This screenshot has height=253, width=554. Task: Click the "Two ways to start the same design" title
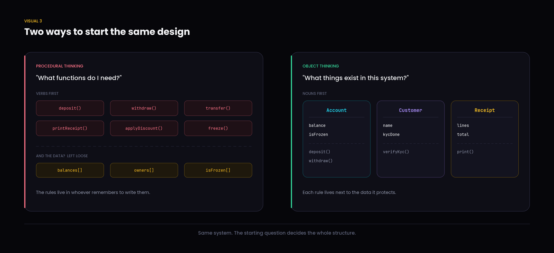click(x=107, y=32)
